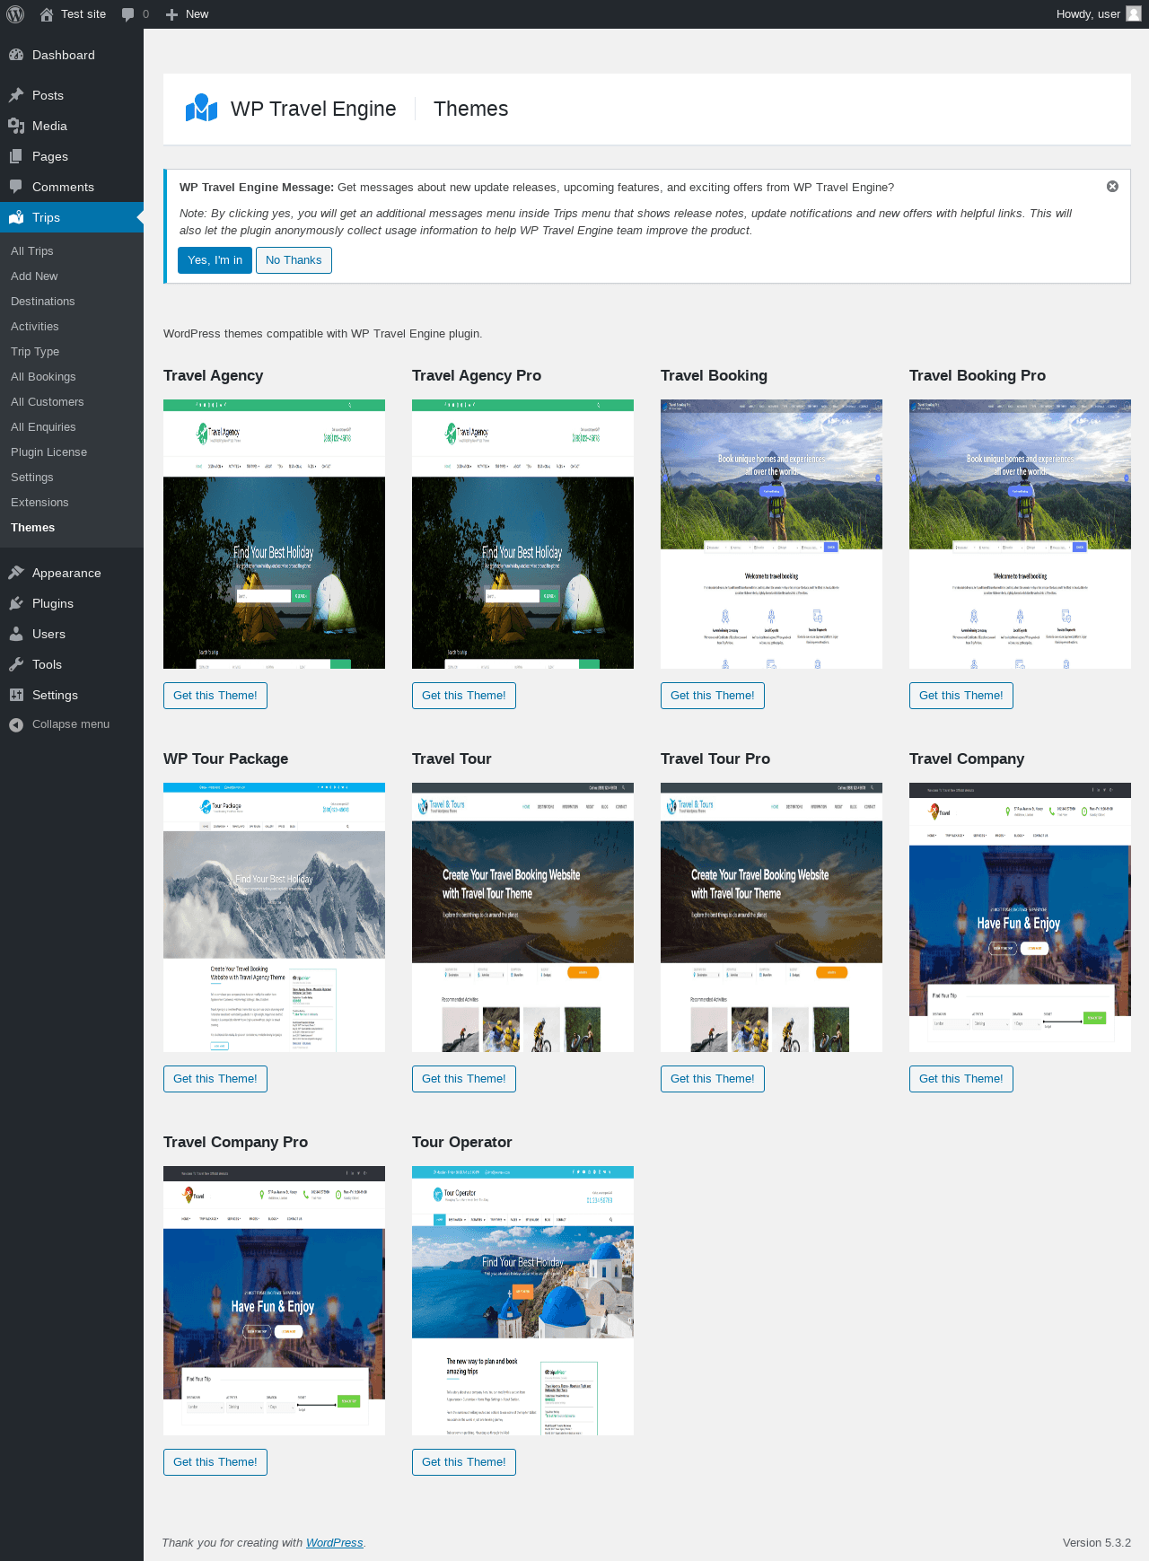Get the WP Tour Package theme

(x=215, y=1079)
